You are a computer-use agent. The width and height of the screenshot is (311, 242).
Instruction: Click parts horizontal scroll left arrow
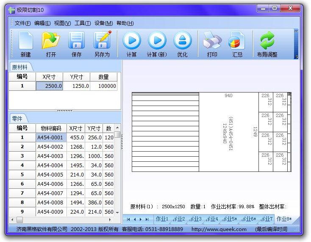click(x=12, y=220)
